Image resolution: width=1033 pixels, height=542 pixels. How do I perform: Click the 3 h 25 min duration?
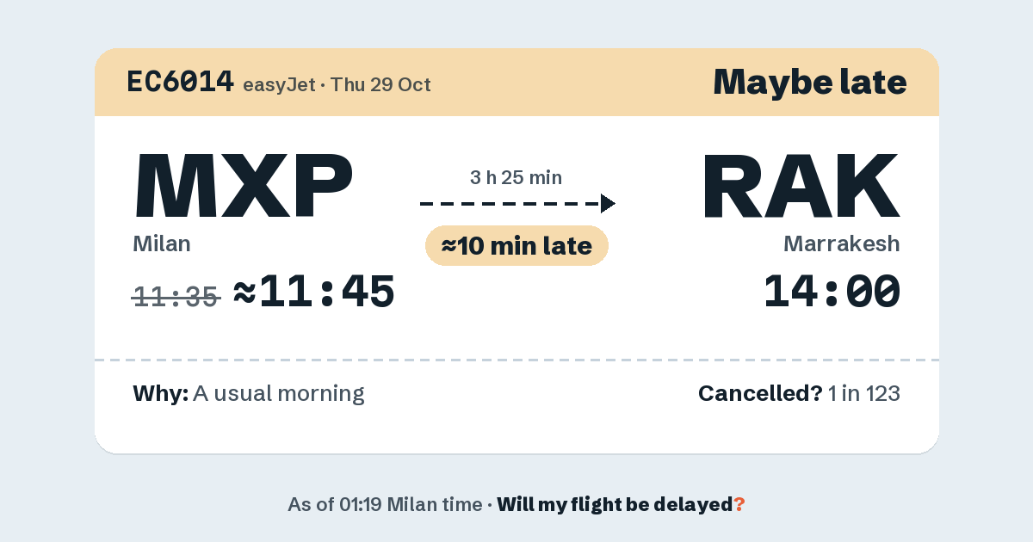[x=516, y=178]
